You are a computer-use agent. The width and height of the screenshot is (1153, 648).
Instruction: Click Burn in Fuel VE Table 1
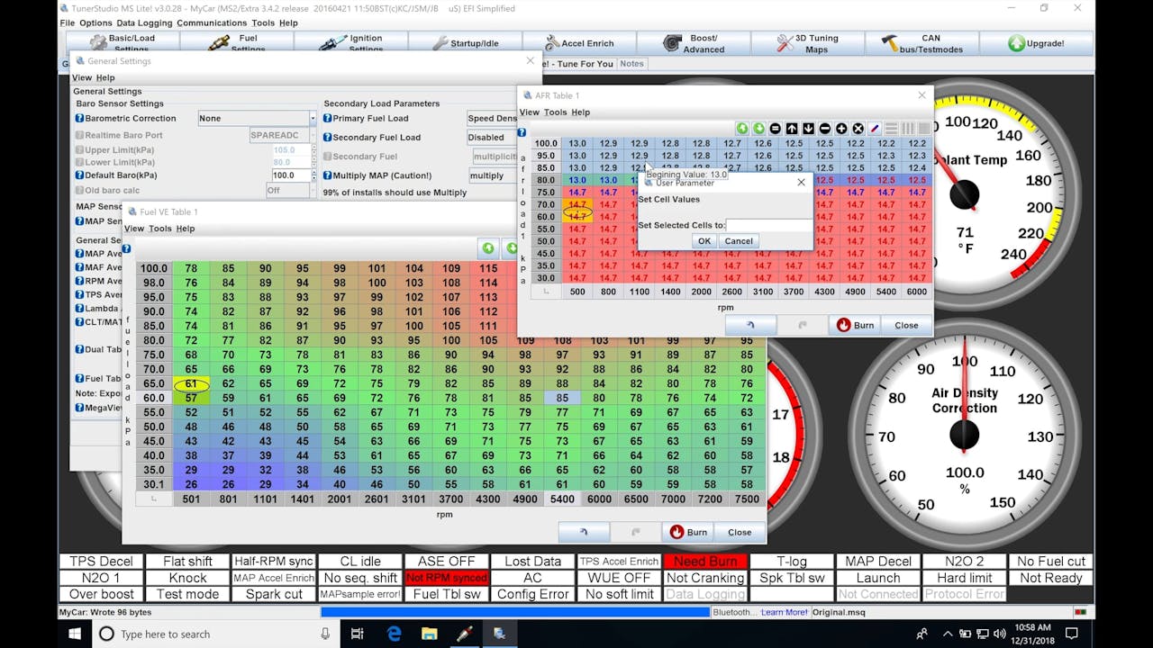pos(689,532)
